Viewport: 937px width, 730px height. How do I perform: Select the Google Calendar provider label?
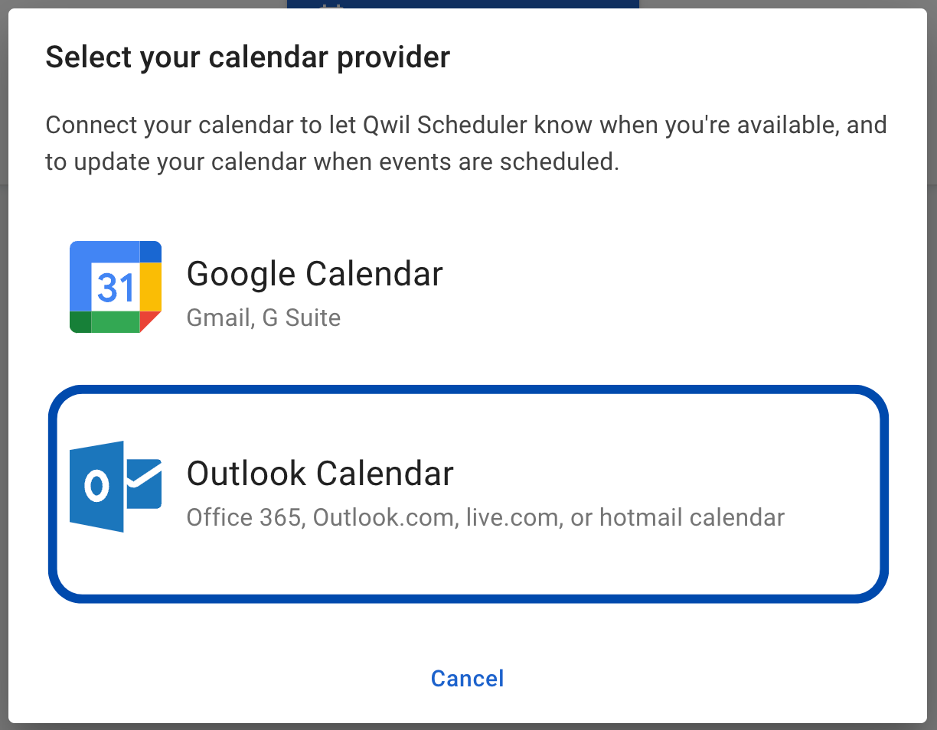(x=315, y=274)
